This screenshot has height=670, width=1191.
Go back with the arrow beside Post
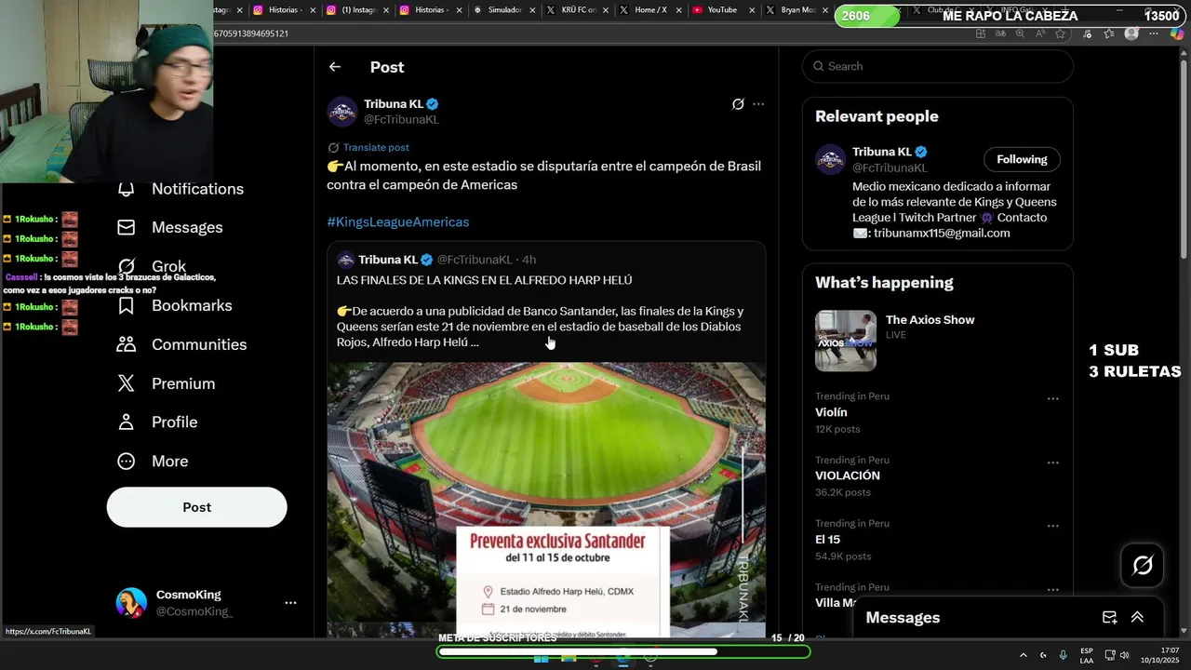[x=335, y=67]
